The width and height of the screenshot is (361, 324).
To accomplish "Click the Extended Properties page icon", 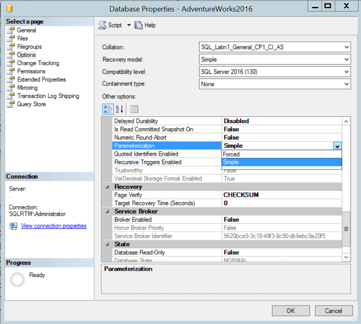I will (x=11, y=80).
